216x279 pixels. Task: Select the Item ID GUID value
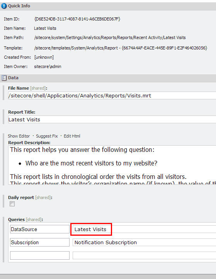(x=77, y=19)
